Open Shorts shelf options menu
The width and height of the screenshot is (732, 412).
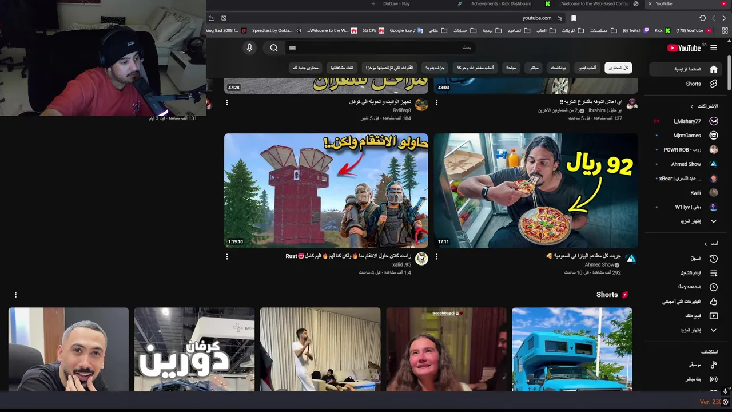(x=15, y=295)
